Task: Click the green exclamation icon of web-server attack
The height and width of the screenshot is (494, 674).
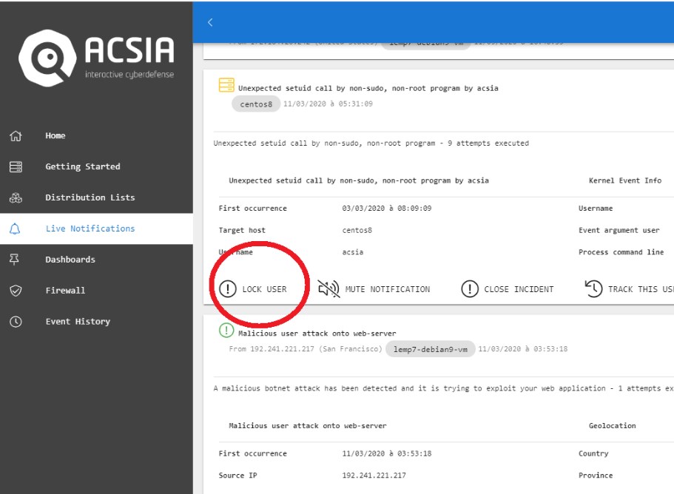Action: [226, 331]
